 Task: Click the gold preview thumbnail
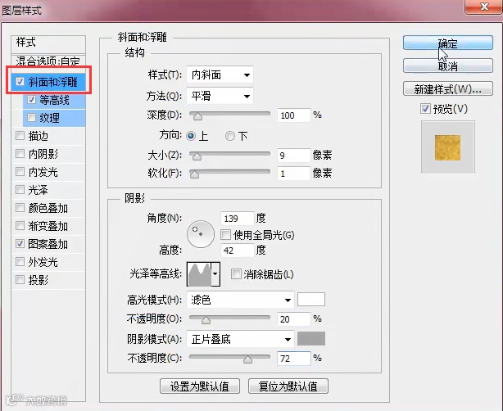point(448,147)
